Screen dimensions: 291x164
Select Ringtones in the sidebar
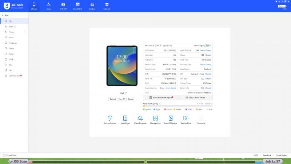12,43
